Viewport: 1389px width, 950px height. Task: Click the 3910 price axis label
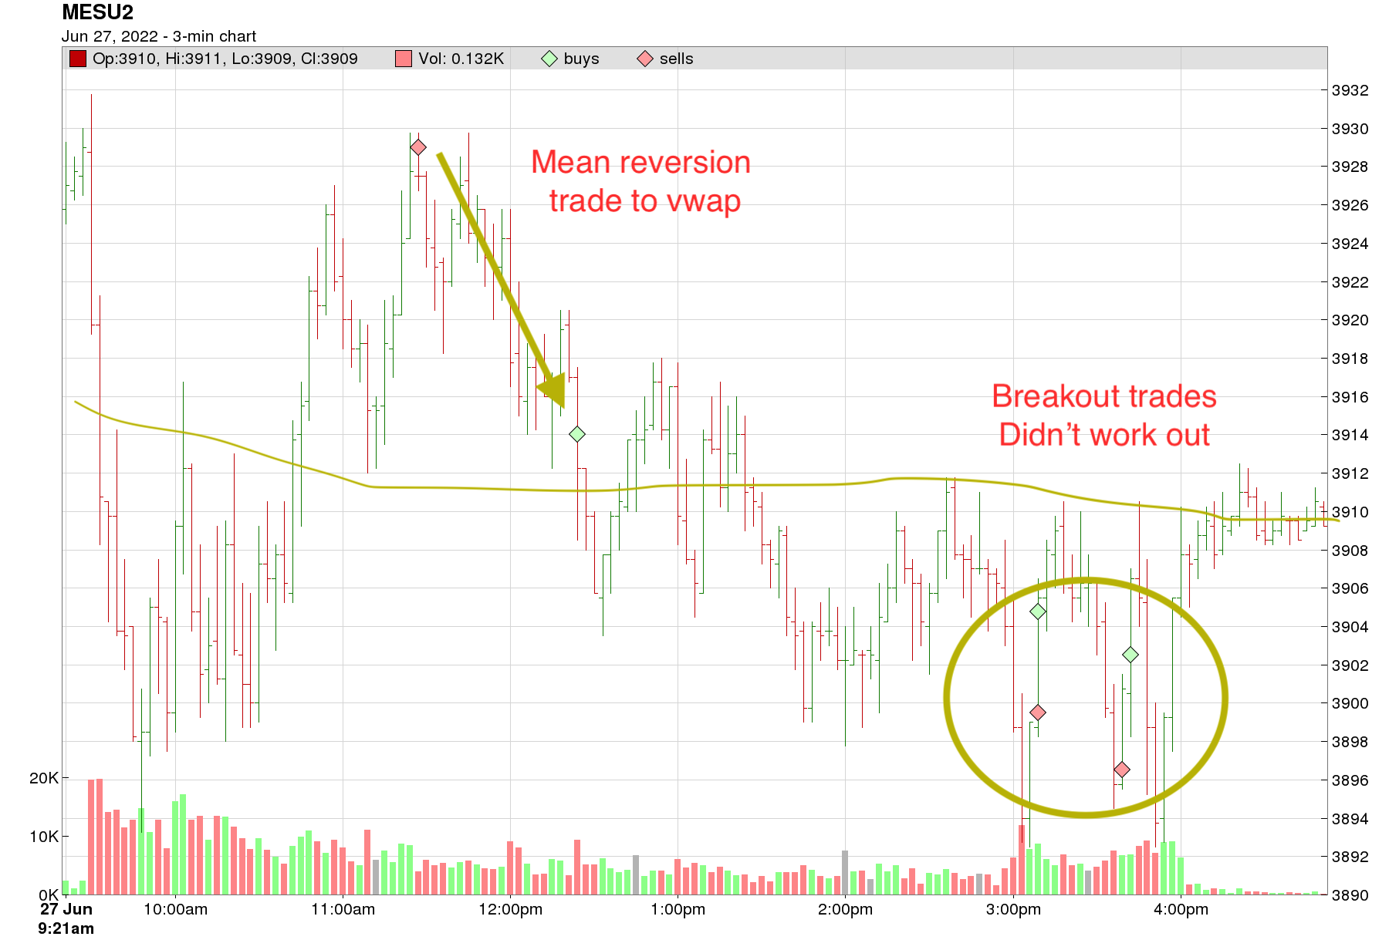click(x=1350, y=512)
